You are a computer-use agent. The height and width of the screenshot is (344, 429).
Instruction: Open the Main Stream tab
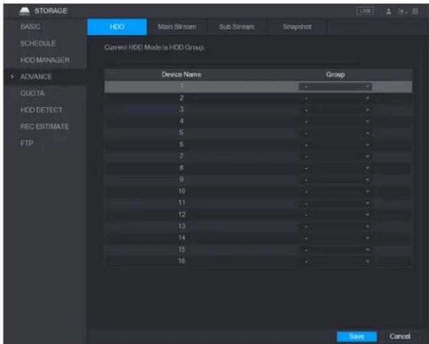coord(177,27)
